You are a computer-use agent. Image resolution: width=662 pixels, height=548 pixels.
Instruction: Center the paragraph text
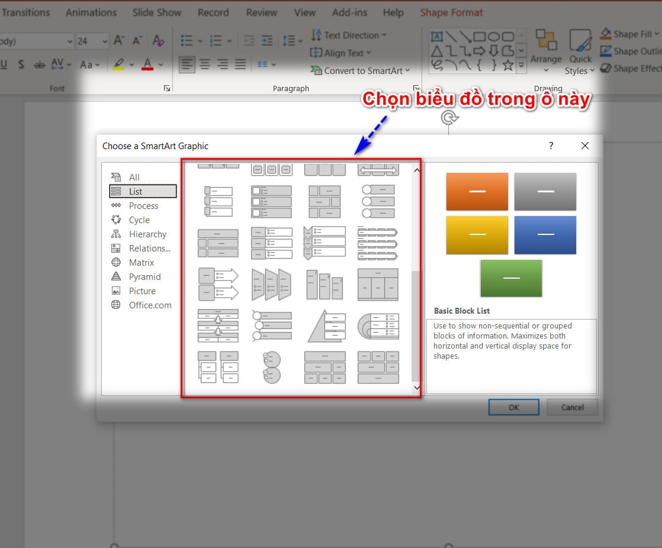pyautogui.click(x=205, y=65)
